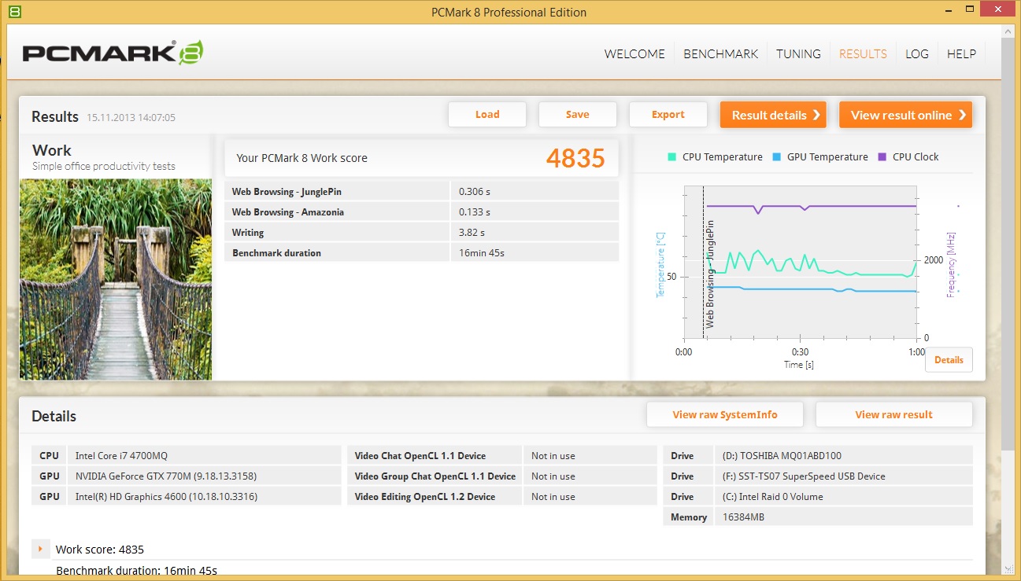Select the 0.133 s value
Viewport: 1021px width, 581px height.
[475, 212]
